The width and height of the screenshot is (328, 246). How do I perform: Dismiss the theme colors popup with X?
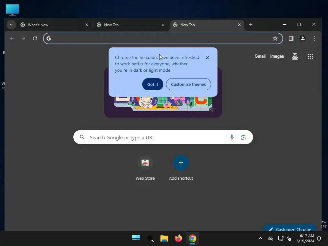tap(207, 58)
